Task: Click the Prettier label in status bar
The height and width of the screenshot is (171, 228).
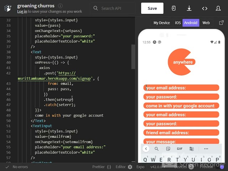Action: (98, 167)
